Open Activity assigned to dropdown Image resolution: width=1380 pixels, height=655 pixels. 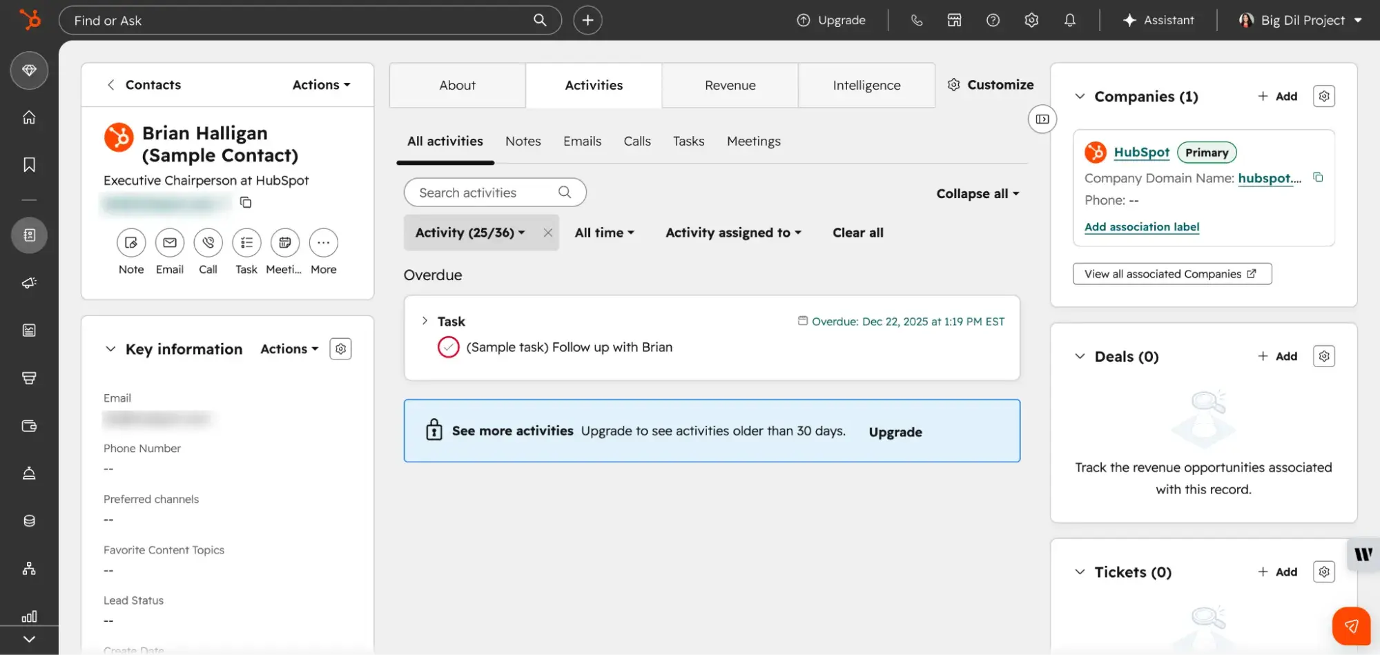pyautogui.click(x=733, y=233)
